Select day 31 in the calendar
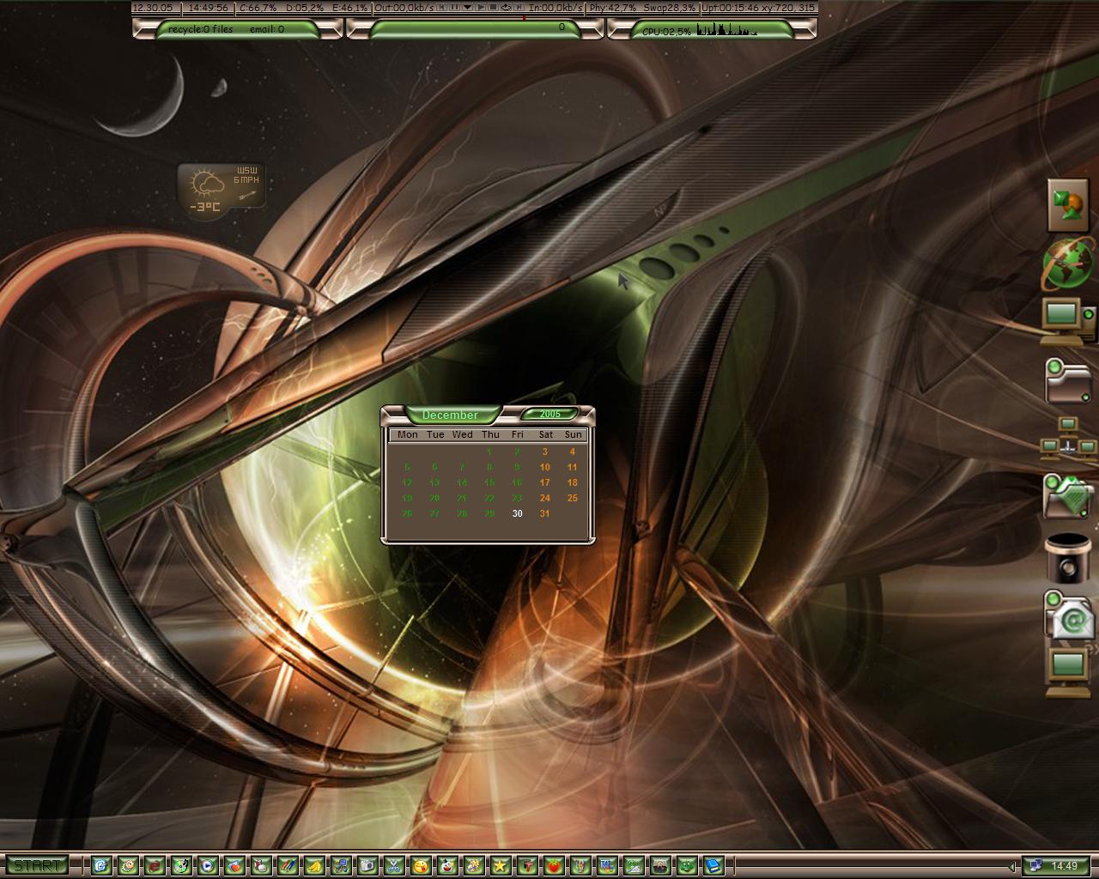 544,513
